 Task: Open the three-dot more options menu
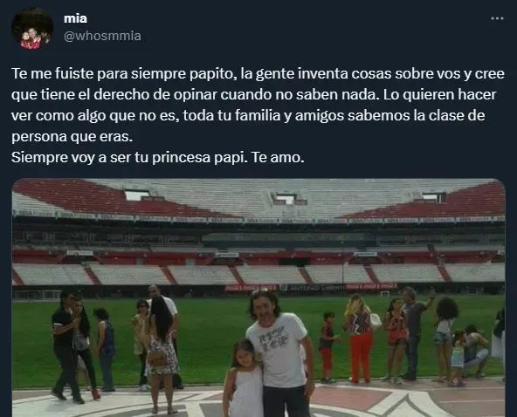pos(497,18)
